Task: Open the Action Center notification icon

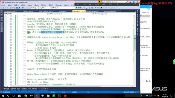Action: [171, 96]
